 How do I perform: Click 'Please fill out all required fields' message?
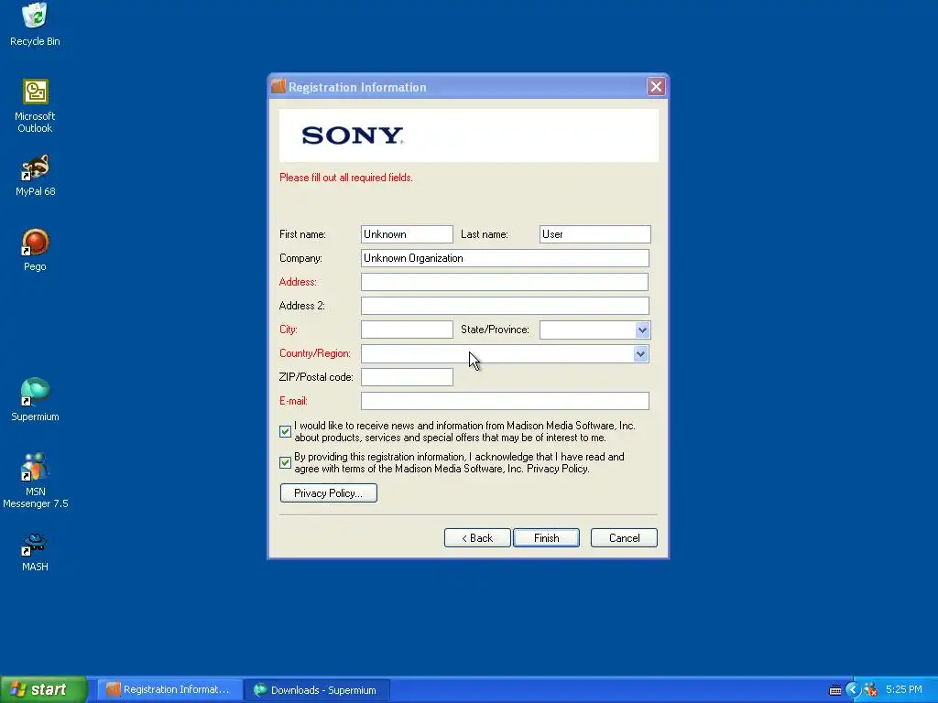(345, 178)
